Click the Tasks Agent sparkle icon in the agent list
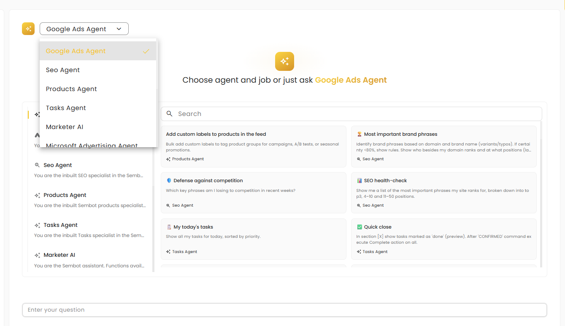 coord(38,225)
